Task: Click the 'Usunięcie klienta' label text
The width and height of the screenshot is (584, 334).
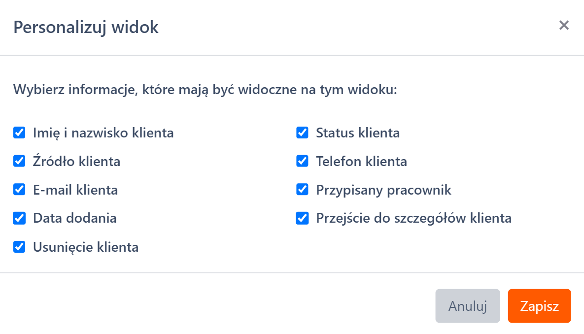Action: pyautogui.click(x=86, y=247)
